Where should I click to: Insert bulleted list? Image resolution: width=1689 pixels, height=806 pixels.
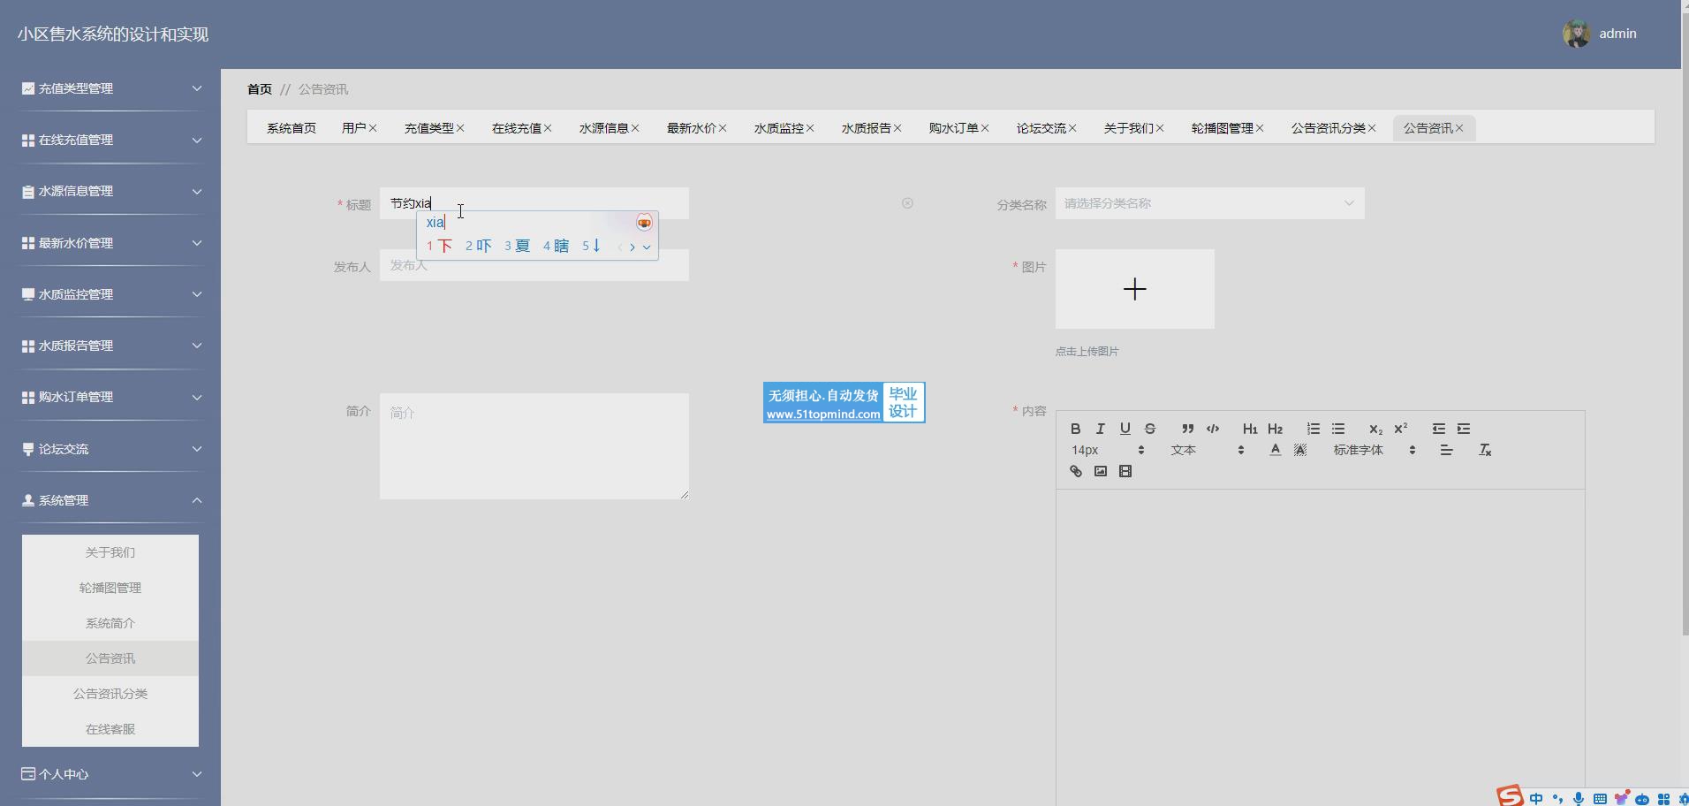pyautogui.click(x=1338, y=429)
